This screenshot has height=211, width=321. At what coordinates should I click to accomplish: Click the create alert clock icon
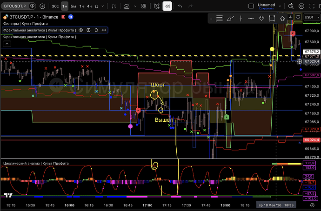(x=155, y=6)
